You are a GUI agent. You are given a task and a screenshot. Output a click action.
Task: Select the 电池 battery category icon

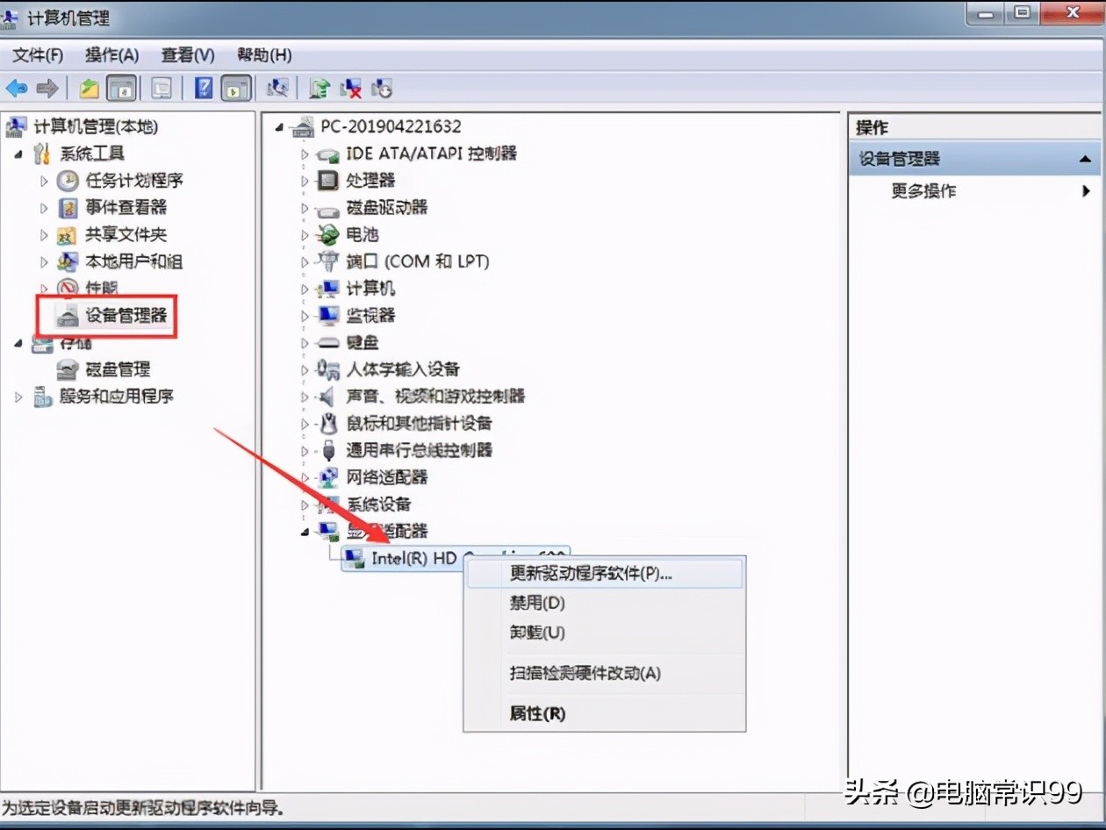(328, 234)
